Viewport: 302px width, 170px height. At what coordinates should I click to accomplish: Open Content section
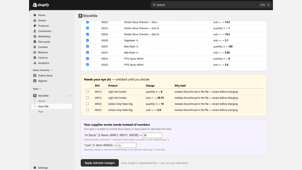coord(43,47)
